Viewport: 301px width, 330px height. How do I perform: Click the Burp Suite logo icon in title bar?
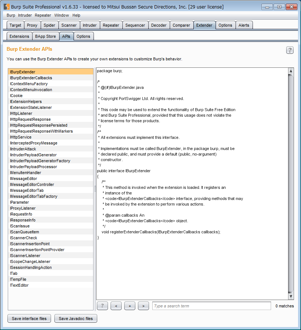click(x=7, y=7)
